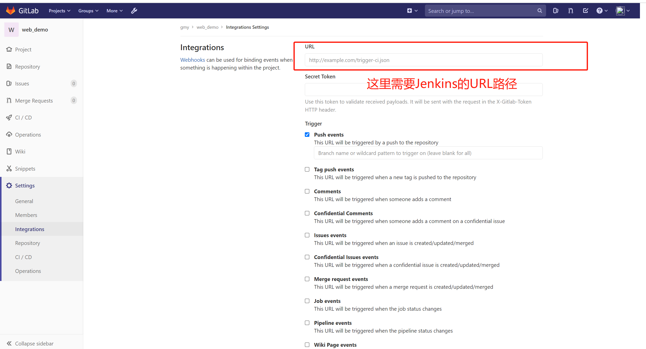Click the Repository file icon in sidebar
Screen dimensions: 646x349
coord(9,67)
